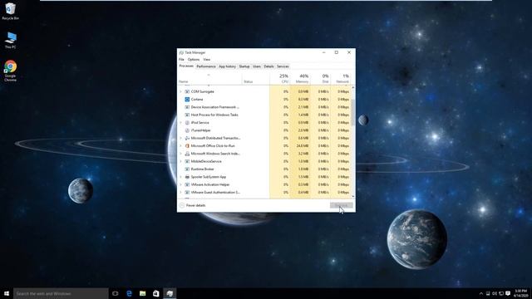Select the Google Chrome desktop shortcut
532x299 pixels.
click(10, 71)
